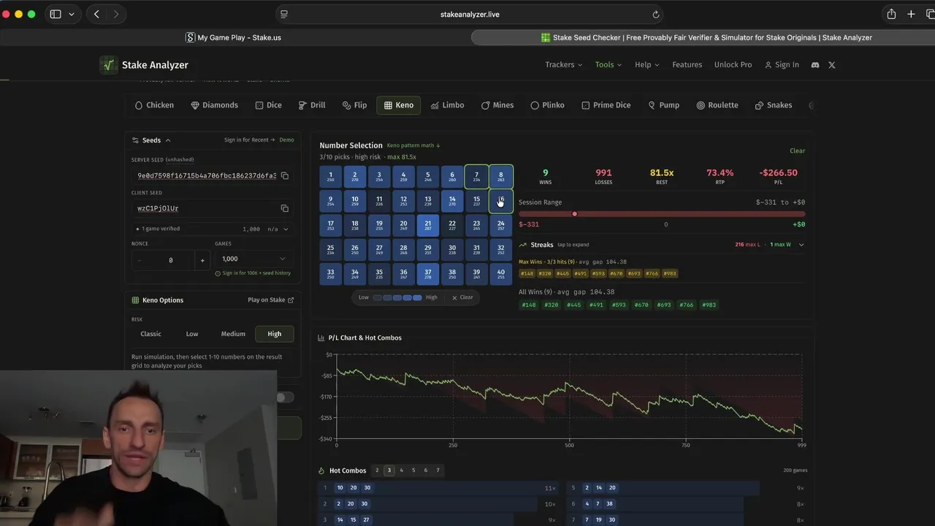The height and width of the screenshot is (526, 935).
Task: Select High risk level
Action: pos(275,334)
